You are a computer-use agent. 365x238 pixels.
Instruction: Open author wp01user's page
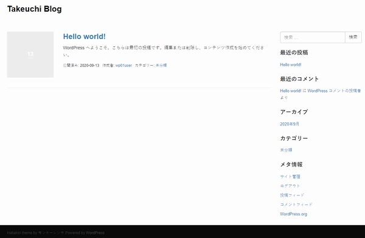pyautogui.click(x=123, y=66)
